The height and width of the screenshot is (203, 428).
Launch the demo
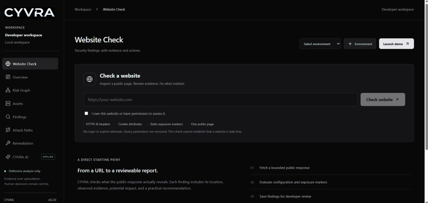tap(396, 44)
